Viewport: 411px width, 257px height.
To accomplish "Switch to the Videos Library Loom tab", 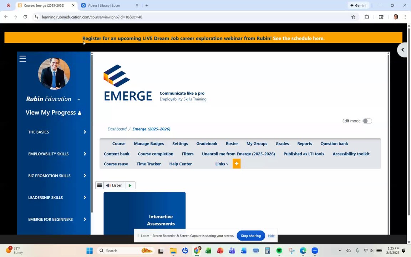I will click(110, 5).
